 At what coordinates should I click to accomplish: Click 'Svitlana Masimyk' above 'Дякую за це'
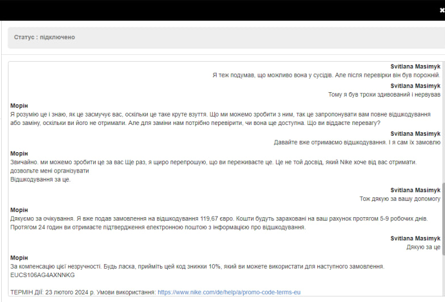click(x=415, y=239)
